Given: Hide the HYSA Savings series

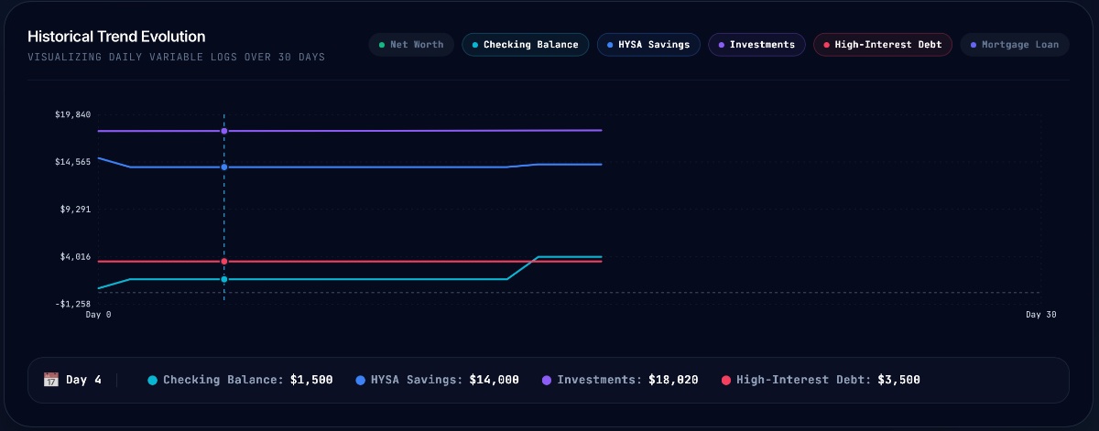Looking at the screenshot, I should (x=649, y=44).
